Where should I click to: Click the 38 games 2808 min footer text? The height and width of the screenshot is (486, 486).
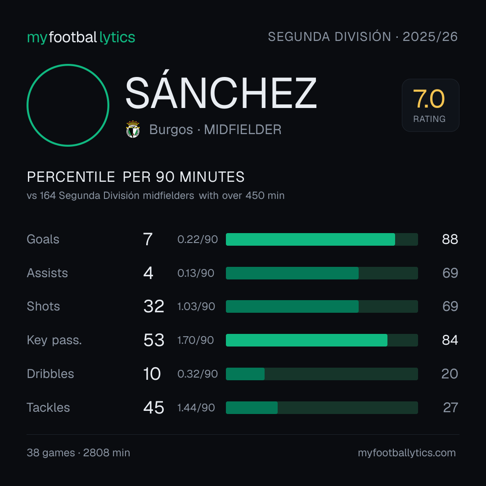(78, 453)
